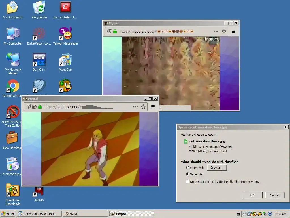Click the Browse... button in the download dialog

pyautogui.click(x=217, y=167)
